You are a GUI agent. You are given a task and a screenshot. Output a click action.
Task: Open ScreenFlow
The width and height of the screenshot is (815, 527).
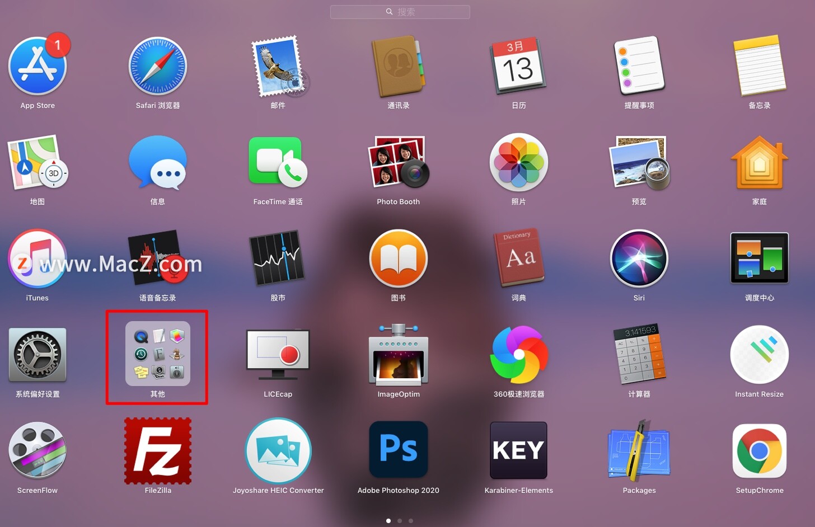38,451
